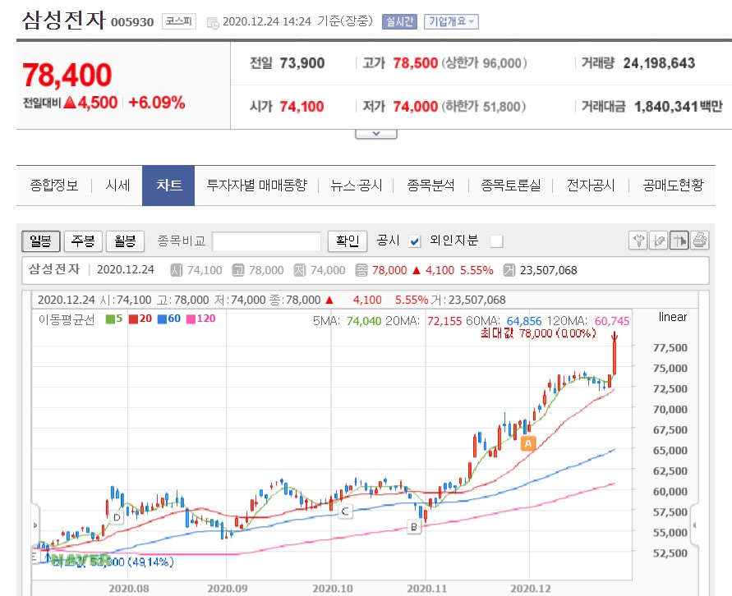Click the 상한가 96,000 text

(484, 63)
